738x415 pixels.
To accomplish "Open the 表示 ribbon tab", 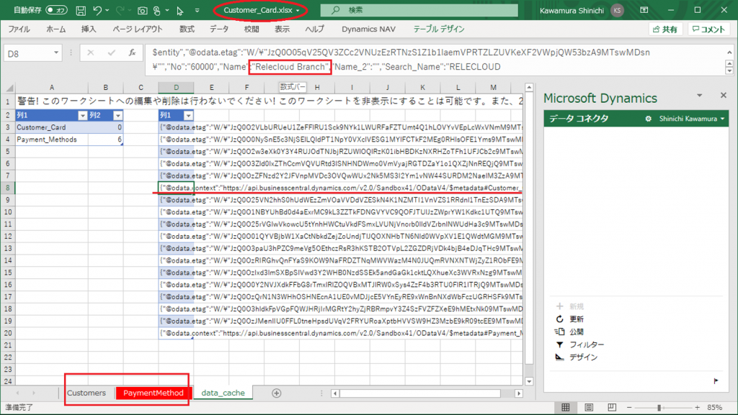I will tap(282, 29).
